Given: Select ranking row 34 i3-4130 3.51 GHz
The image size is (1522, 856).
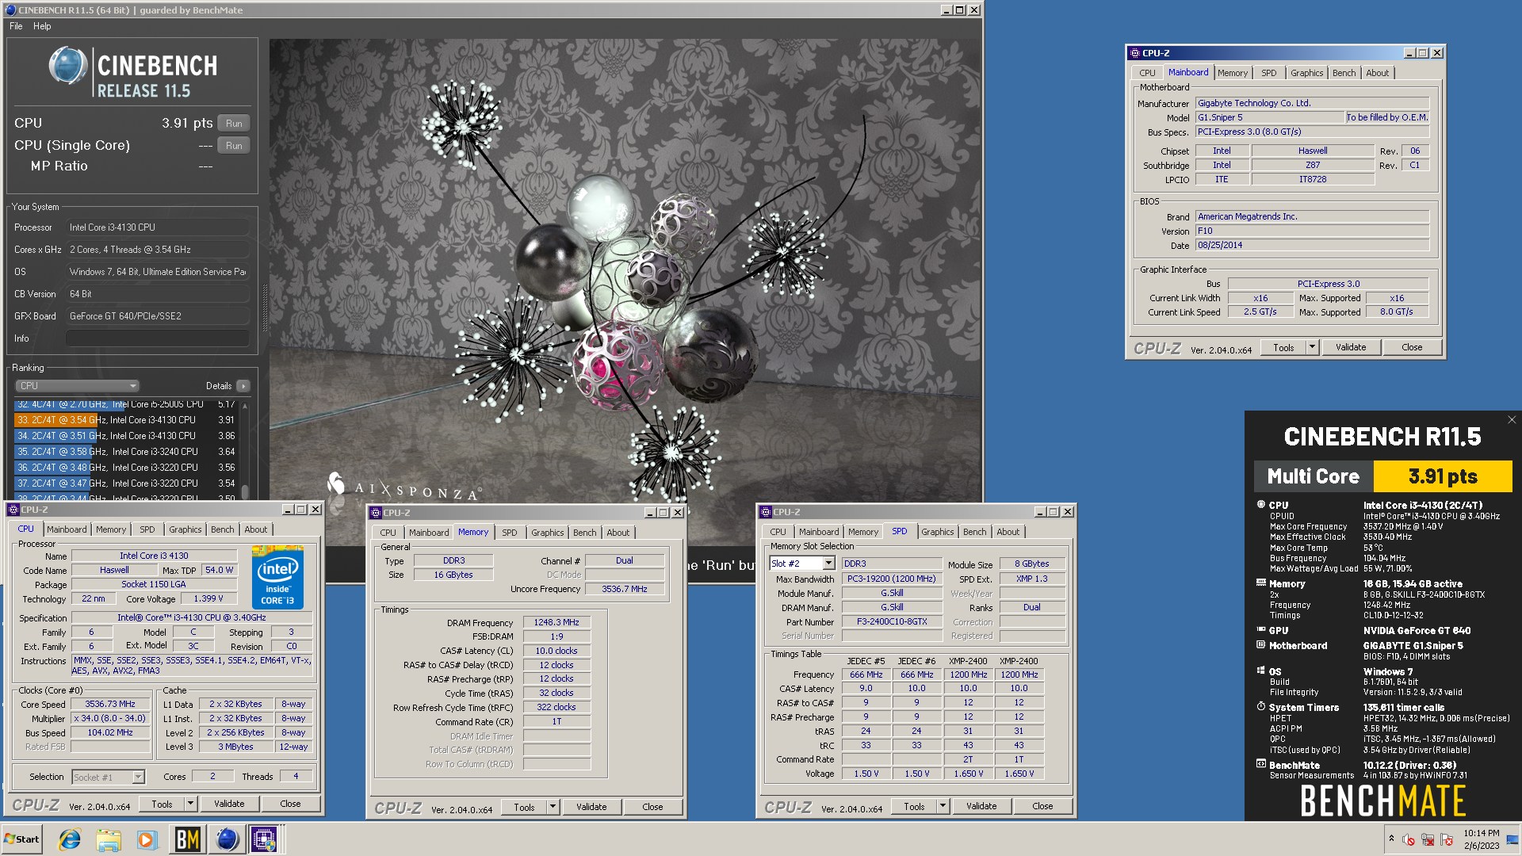Looking at the screenshot, I should tap(127, 436).
